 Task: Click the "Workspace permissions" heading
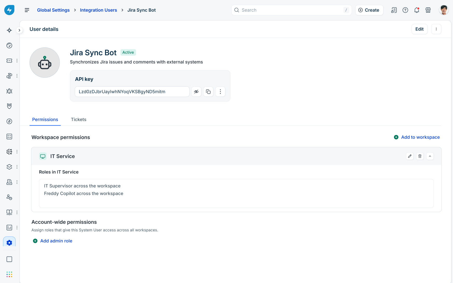coord(61,137)
